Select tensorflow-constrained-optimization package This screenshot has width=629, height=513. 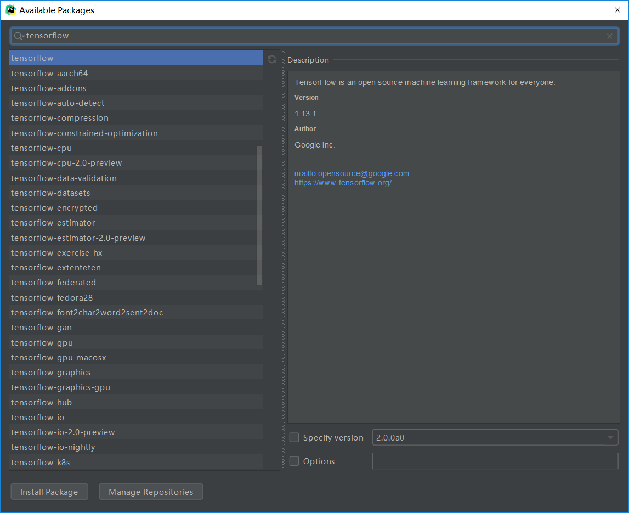pyautogui.click(x=136, y=133)
